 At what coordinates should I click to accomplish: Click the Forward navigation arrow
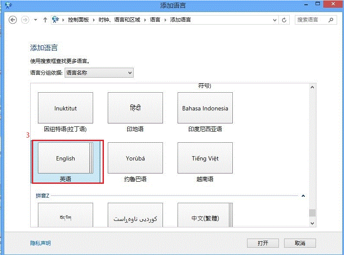25,20
